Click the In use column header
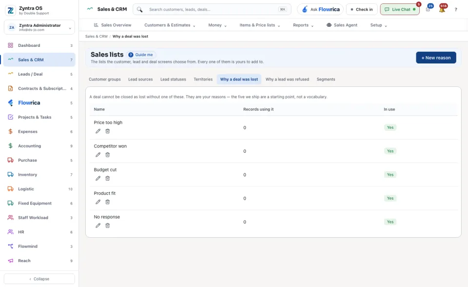The image size is (468, 287). 389,109
